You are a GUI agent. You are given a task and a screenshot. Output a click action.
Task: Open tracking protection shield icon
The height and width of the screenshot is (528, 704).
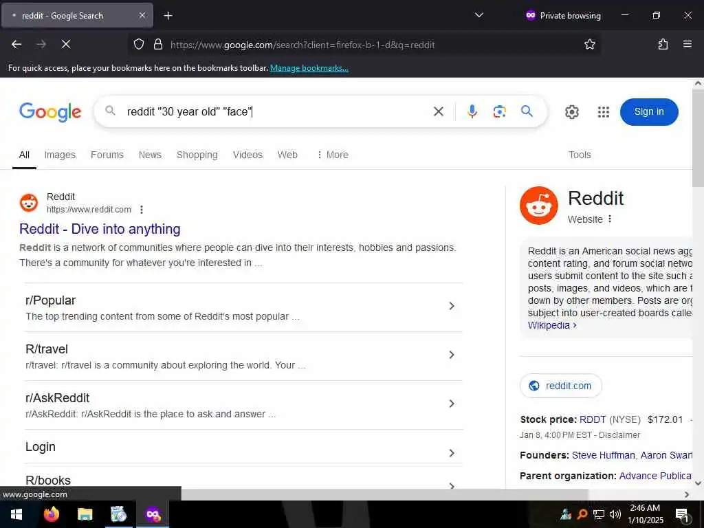139,44
